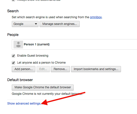Open Manage search engines dialog
Viewport: 137px width, 114px height.
click(60, 24)
